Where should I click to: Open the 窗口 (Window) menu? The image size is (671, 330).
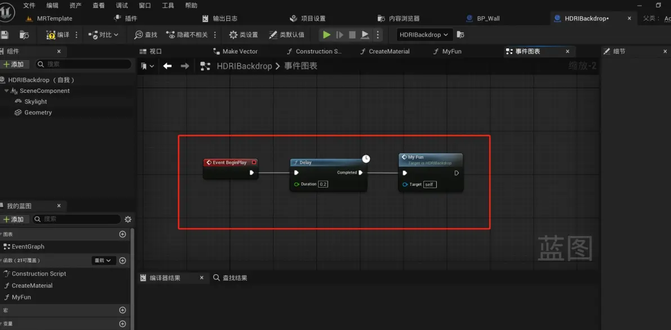[x=145, y=6]
